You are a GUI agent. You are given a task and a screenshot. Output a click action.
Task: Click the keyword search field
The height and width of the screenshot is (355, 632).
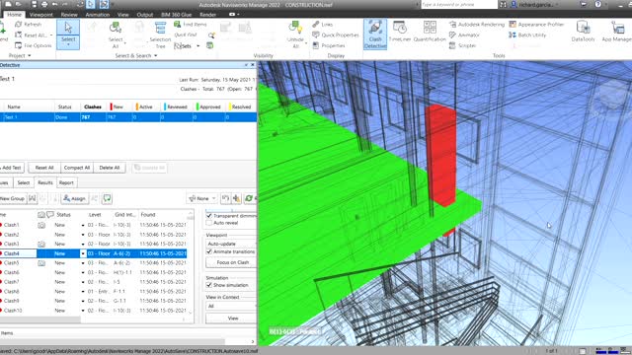point(458,4)
